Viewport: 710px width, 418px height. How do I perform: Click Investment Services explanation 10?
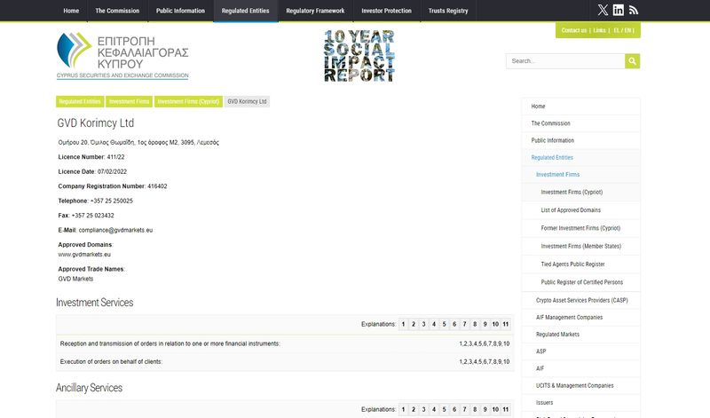click(495, 324)
